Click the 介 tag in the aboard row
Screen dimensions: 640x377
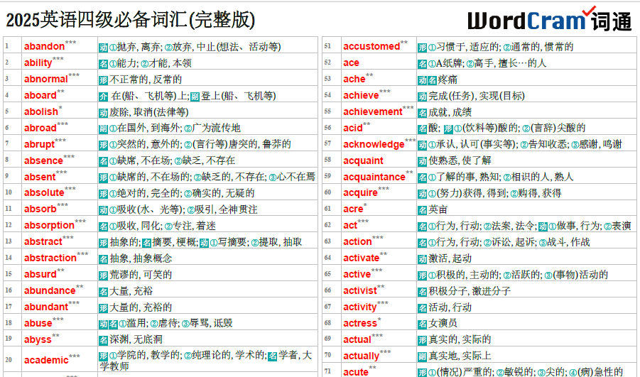pos(104,96)
